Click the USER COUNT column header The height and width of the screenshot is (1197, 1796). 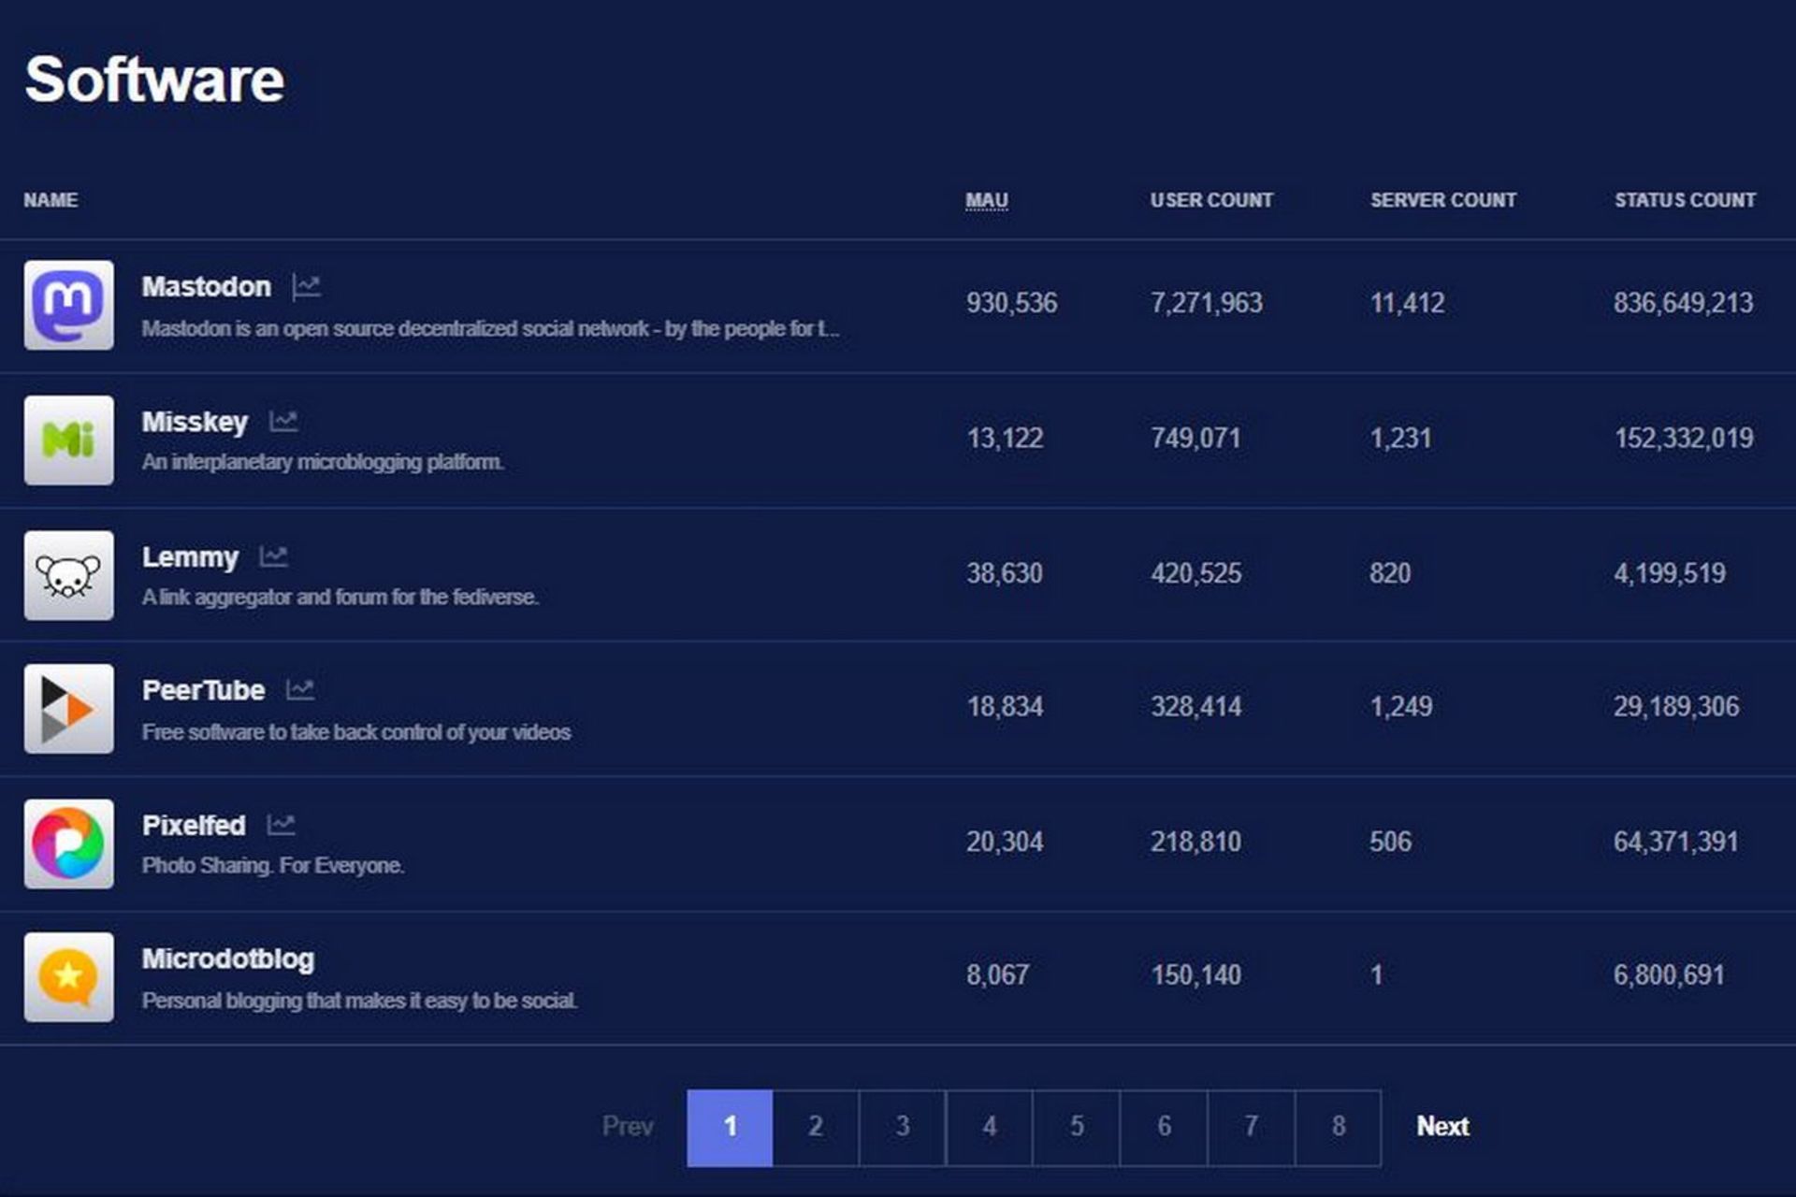click(1211, 200)
